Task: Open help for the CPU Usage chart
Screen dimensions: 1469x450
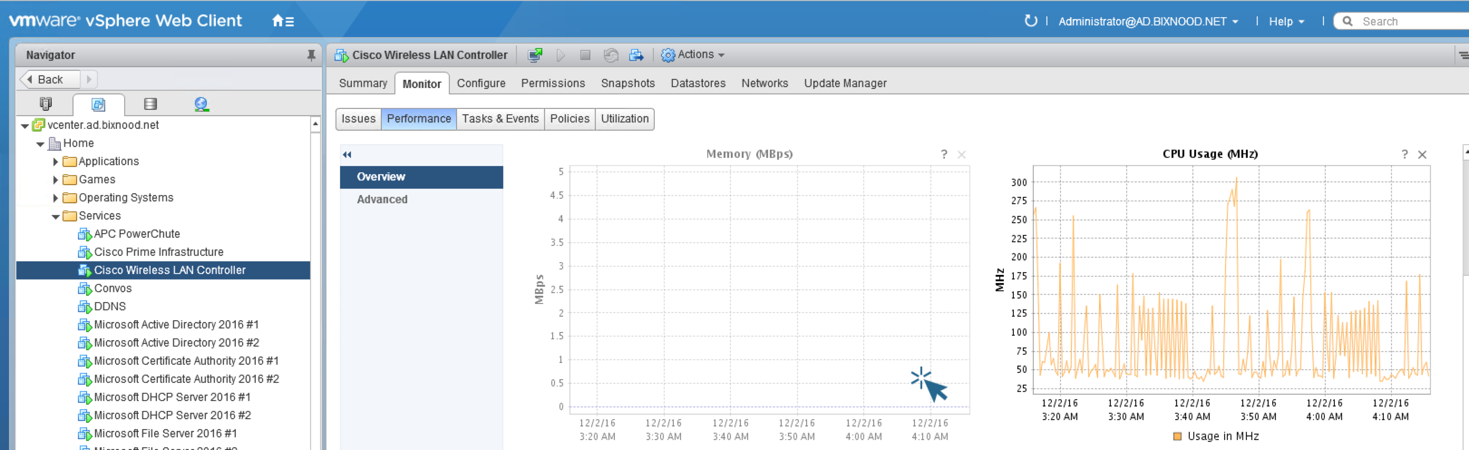Action: pos(1404,155)
